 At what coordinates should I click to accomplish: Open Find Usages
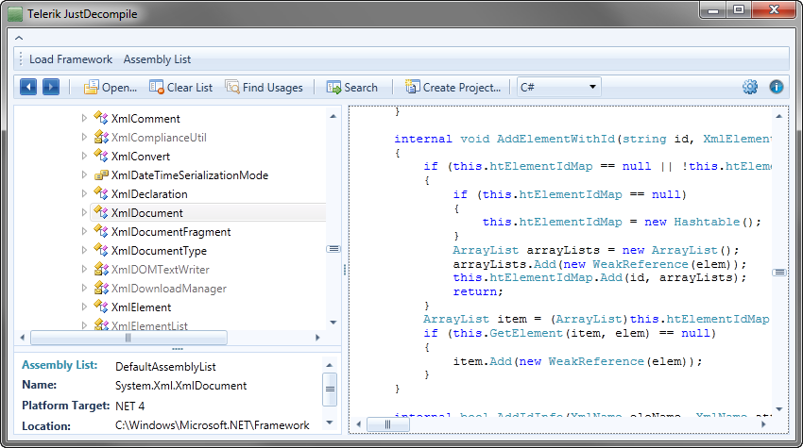pyautogui.click(x=264, y=88)
